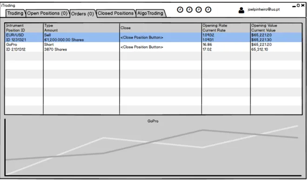This screenshot has height=180, width=307.
Task: Click the Type column header
Action: pyautogui.click(x=48, y=26)
